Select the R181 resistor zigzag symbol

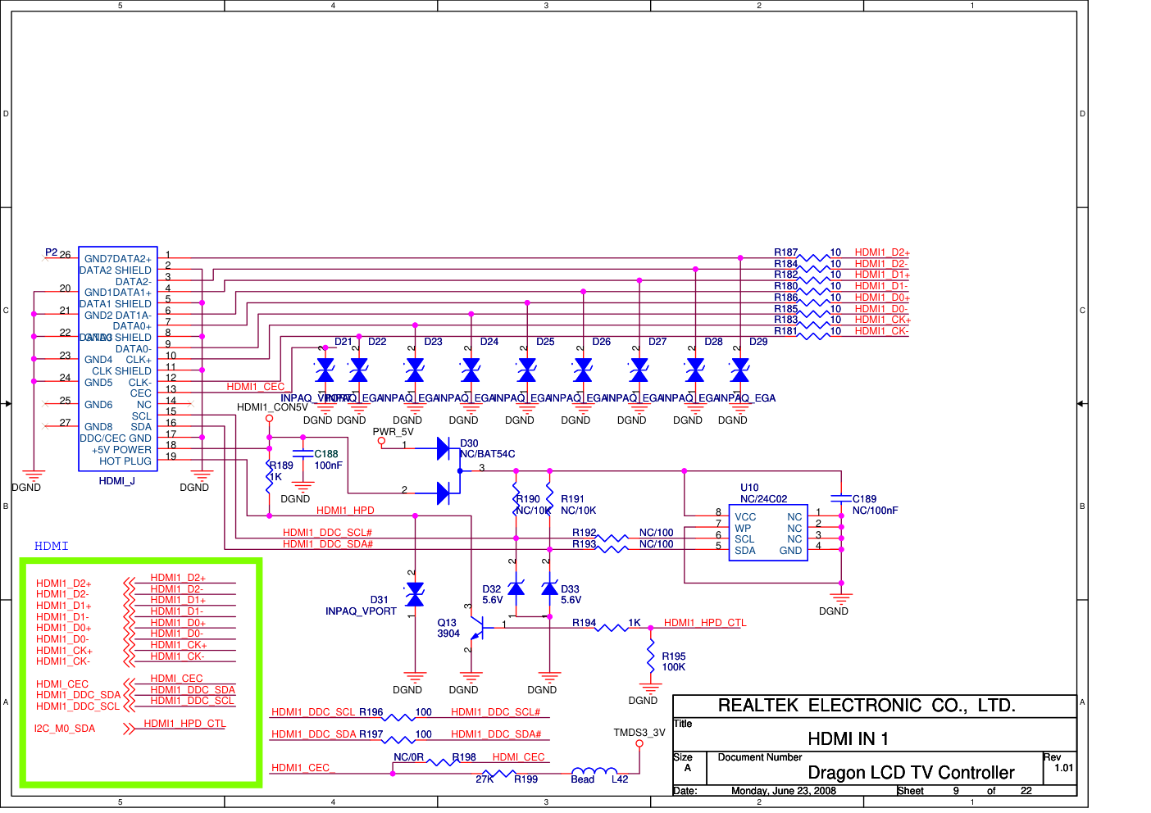pos(813,336)
